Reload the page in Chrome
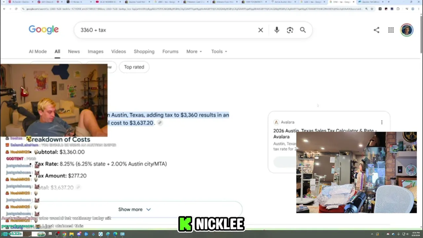This screenshot has width=423, height=238. 16,9
